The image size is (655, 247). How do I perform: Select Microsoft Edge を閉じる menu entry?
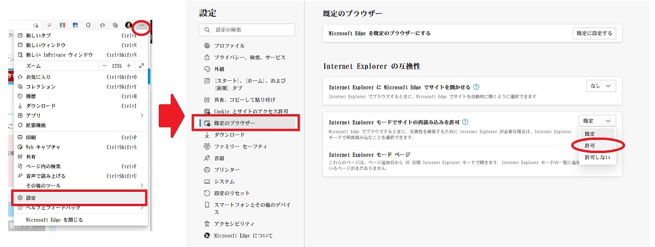(80, 220)
